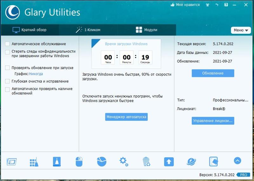The image size is (254, 181).
Task: Close the Glary Utilities window
Action: (246, 5)
